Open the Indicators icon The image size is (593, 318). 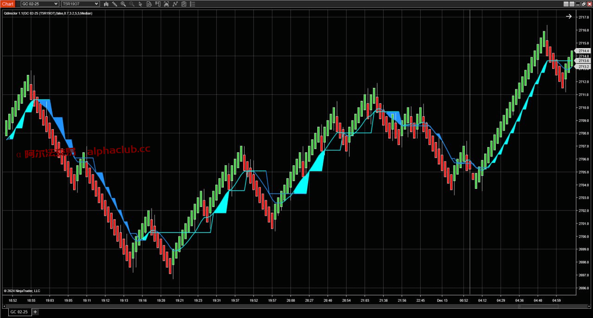166,4
